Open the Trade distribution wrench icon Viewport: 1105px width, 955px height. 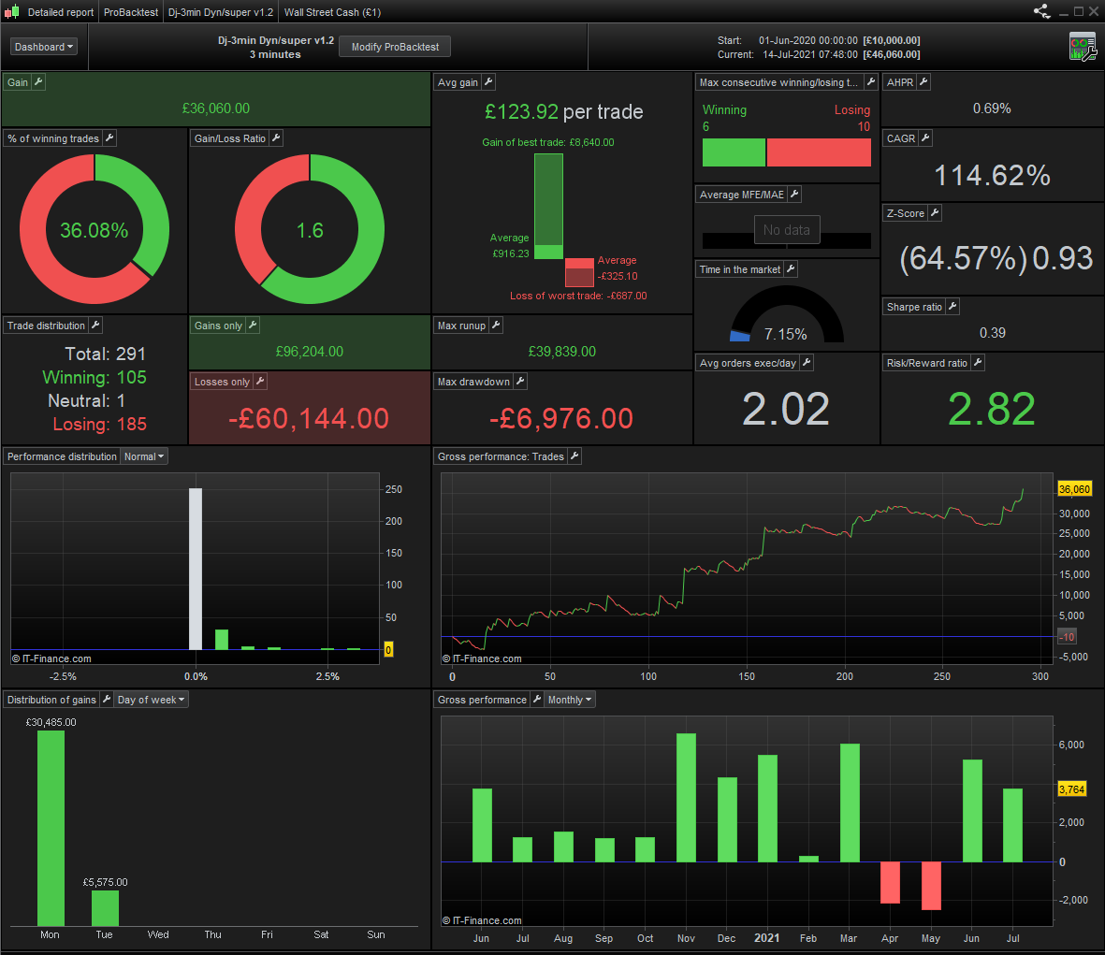tap(95, 325)
